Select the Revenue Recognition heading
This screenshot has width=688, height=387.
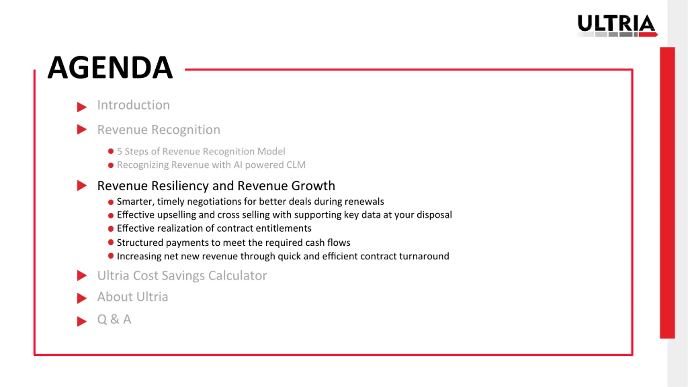pyautogui.click(x=159, y=130)
